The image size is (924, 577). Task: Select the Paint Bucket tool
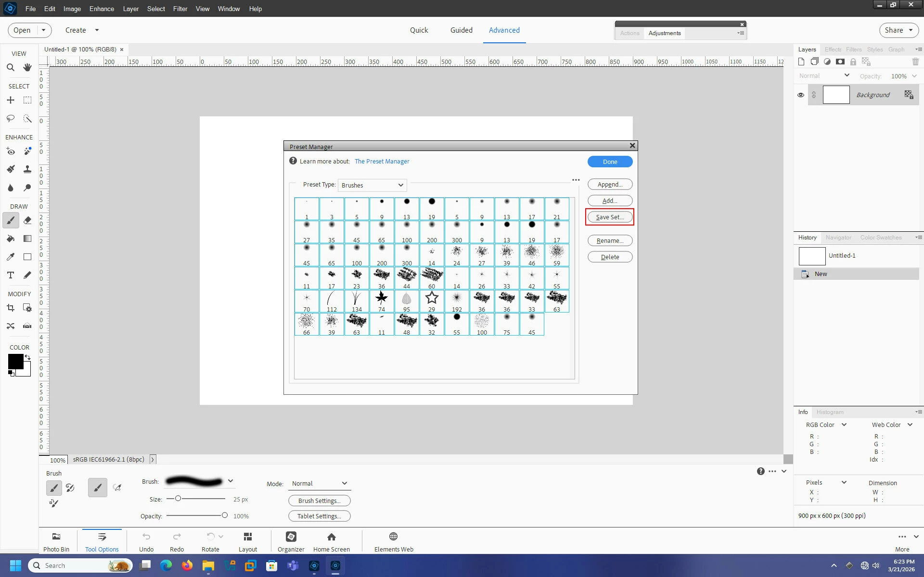pyautogui.click(x=11, y=238)
